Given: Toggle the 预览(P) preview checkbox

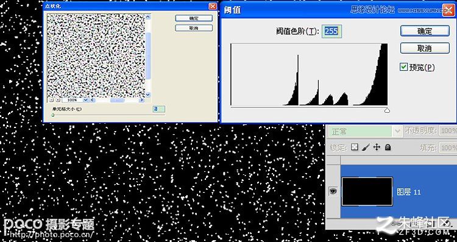Looking at the screenshot, I should point(403,67).
